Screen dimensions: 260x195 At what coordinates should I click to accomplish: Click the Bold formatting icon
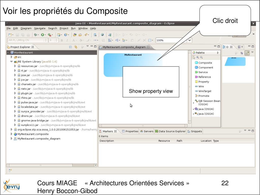click(62, 40)
